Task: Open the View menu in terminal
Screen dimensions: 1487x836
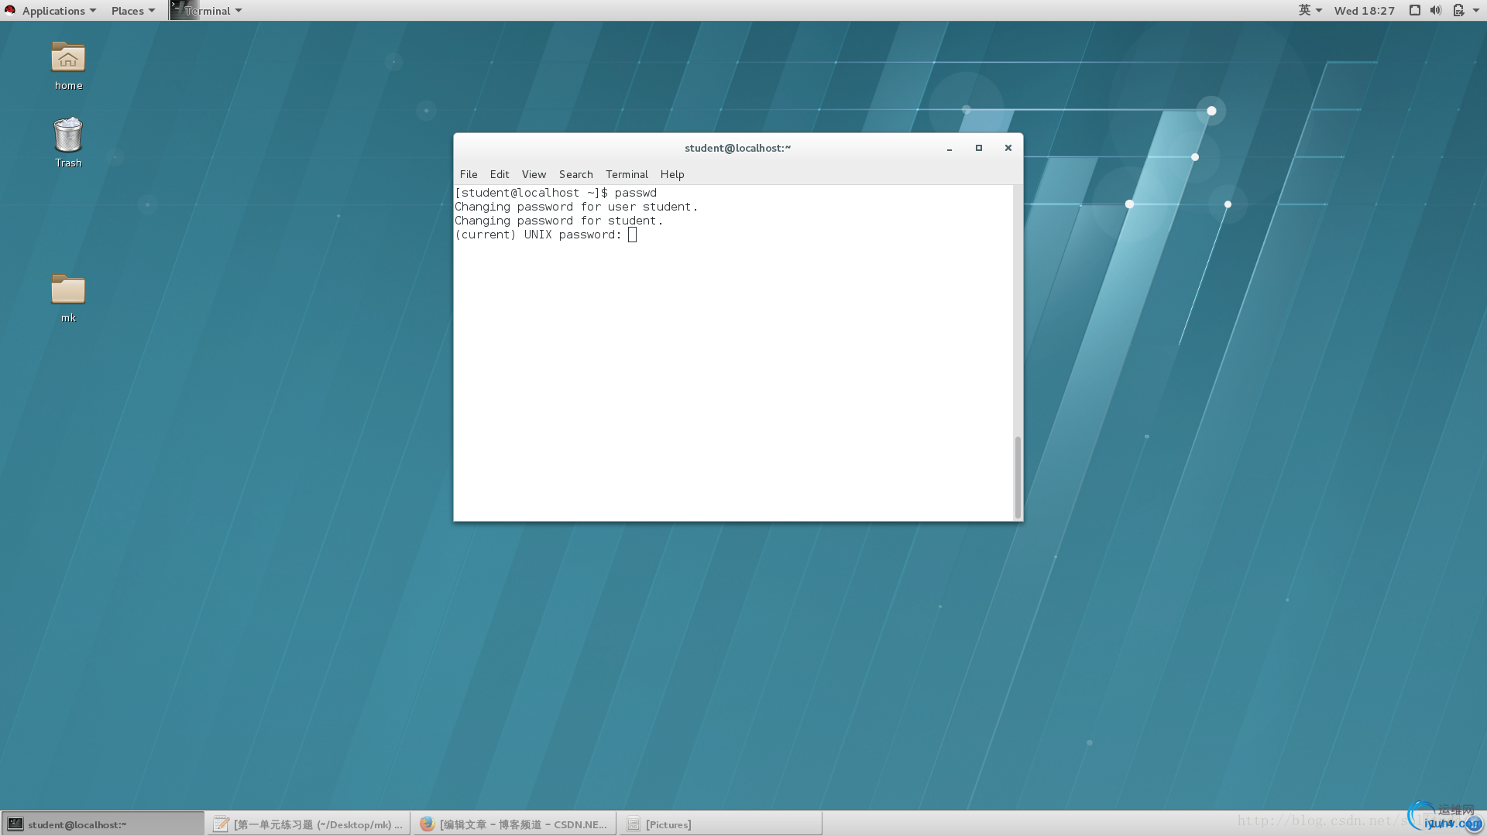Action: point(534,174)
